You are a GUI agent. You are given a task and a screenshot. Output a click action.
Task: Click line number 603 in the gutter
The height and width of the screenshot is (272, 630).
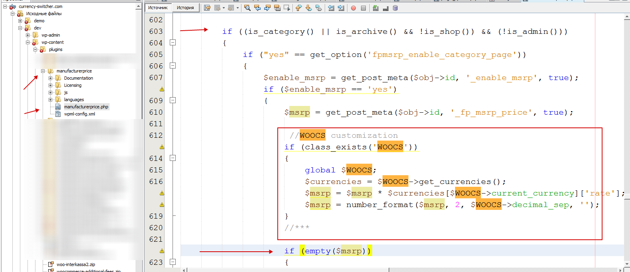[156, 31]
